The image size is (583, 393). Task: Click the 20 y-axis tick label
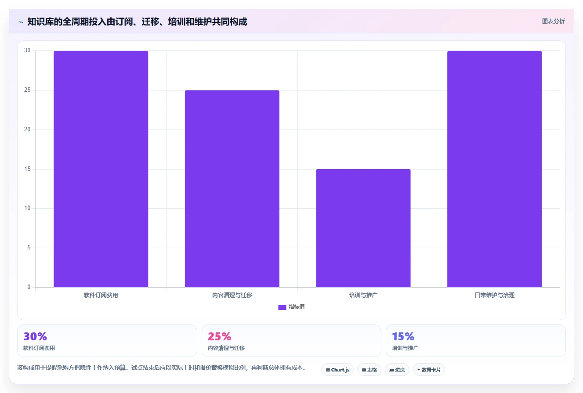pos(27,130)
